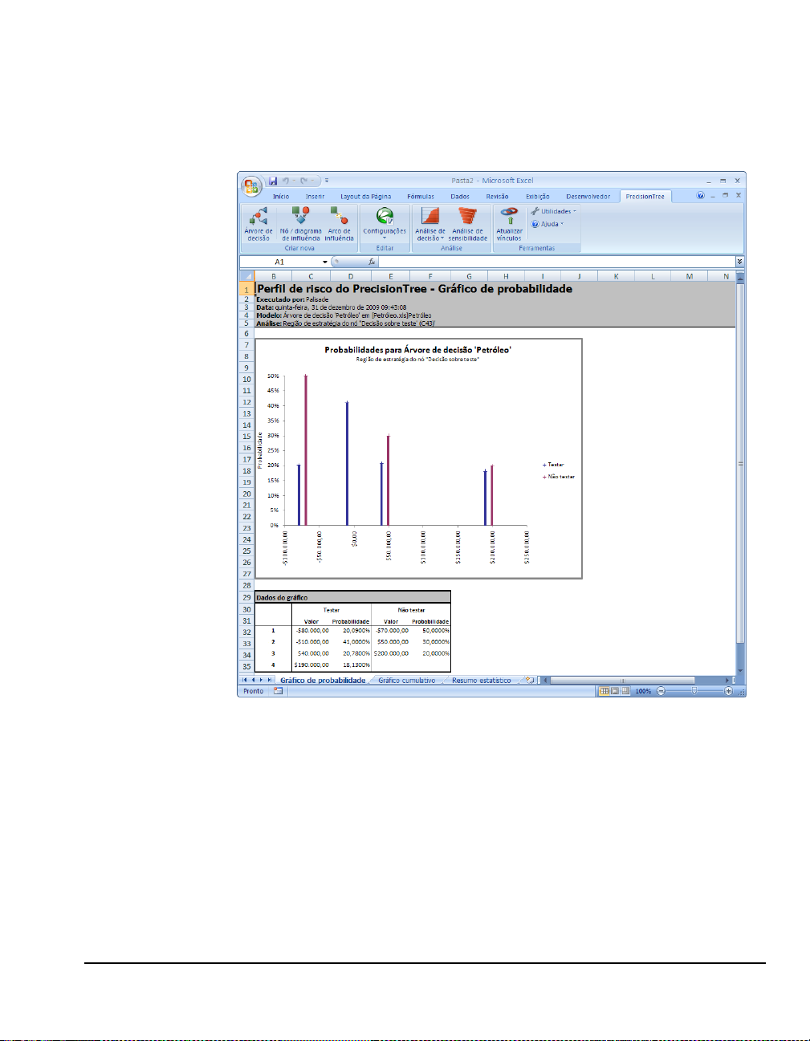This screenshot has width=810, height=1041.
Task: Click the zoom slider handle
Action: [x=694, y=691]
